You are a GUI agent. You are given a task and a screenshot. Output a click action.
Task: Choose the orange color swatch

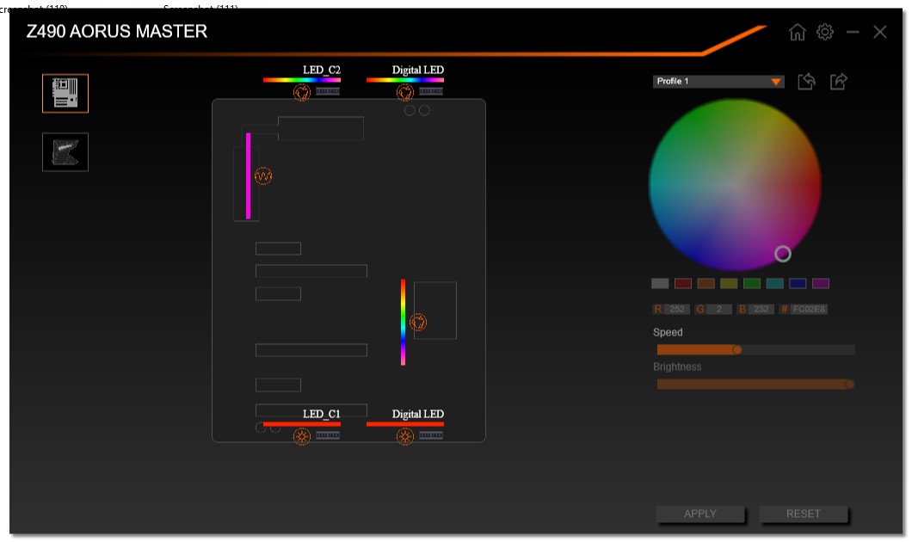pos(706,283)
